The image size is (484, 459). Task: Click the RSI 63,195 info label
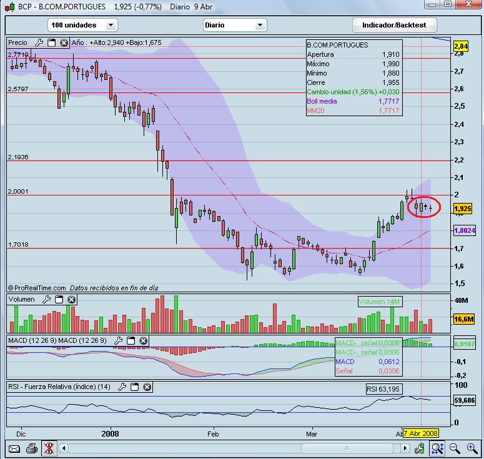383,389
